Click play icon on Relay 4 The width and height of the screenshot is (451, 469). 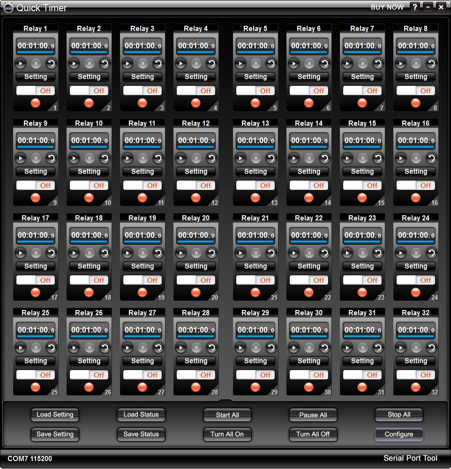(180, 63)
